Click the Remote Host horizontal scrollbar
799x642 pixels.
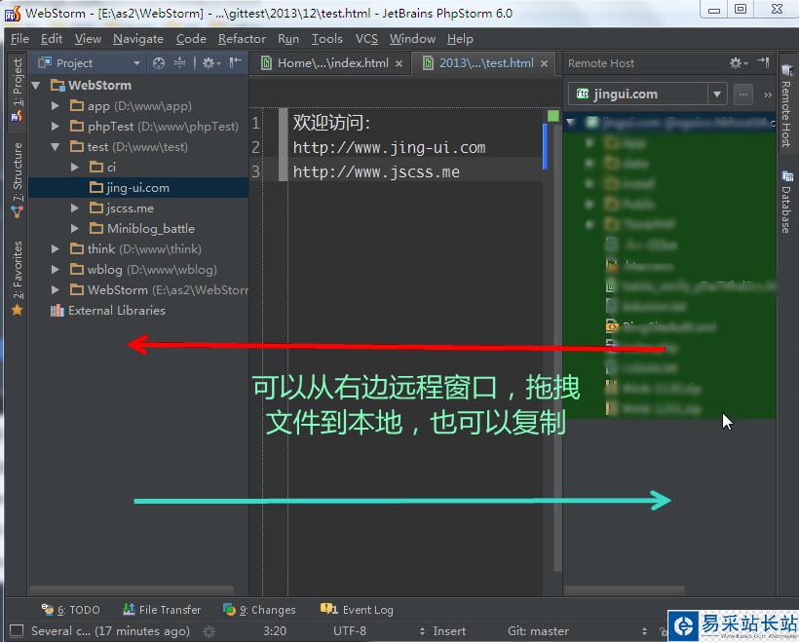coord(625,590)
